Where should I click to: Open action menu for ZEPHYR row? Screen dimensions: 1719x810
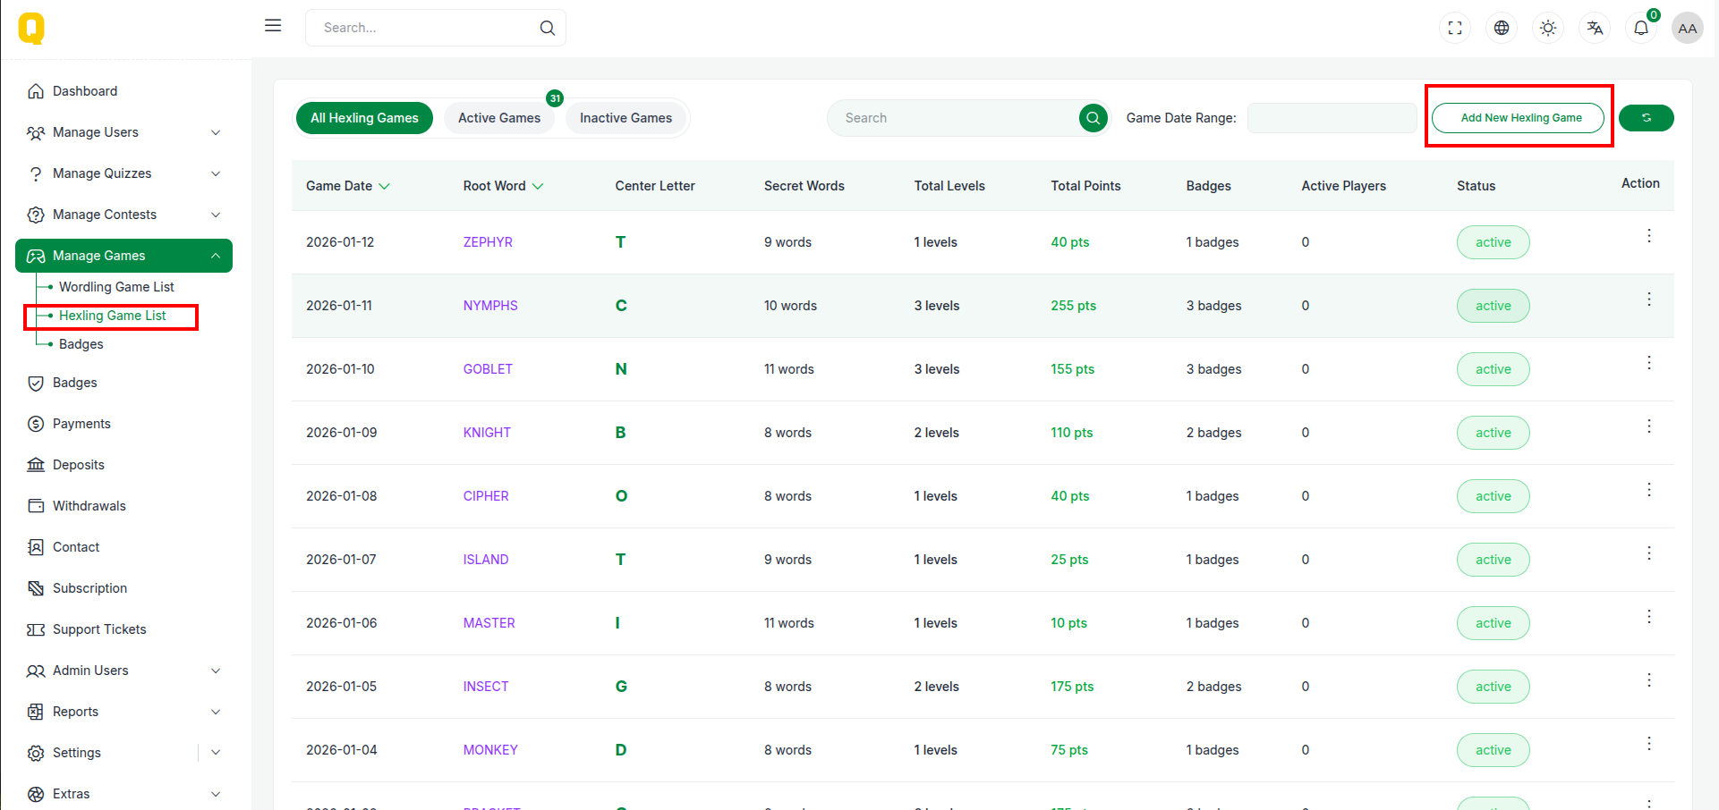point(1648,236)
